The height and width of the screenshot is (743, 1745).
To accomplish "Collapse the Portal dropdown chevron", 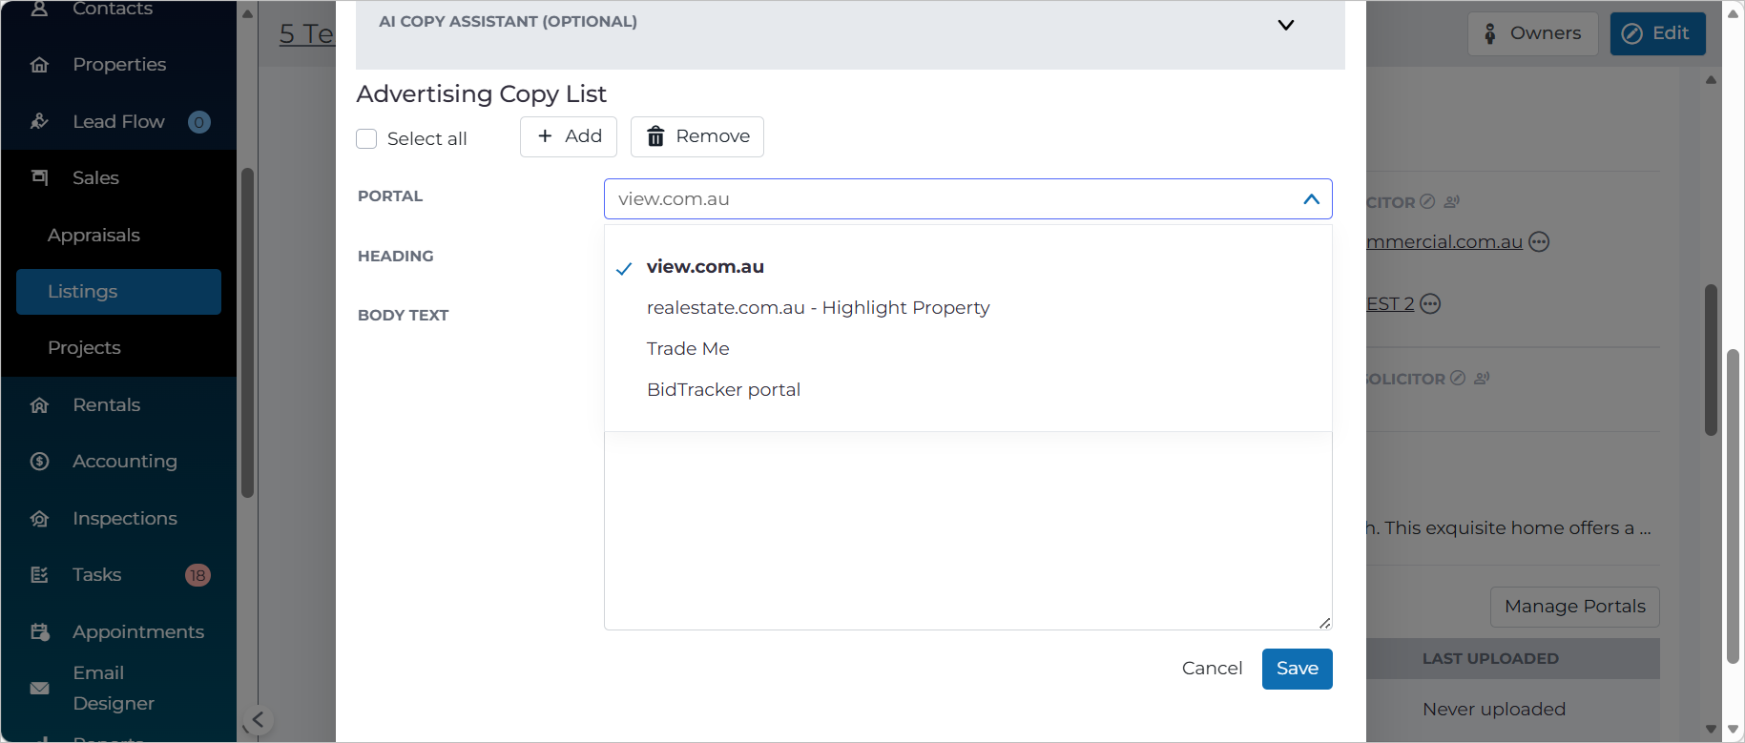I will coord(1312,199).
